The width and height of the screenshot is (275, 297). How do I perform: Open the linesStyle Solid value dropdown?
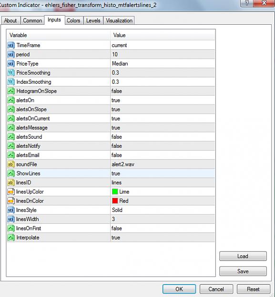point(163,210)
